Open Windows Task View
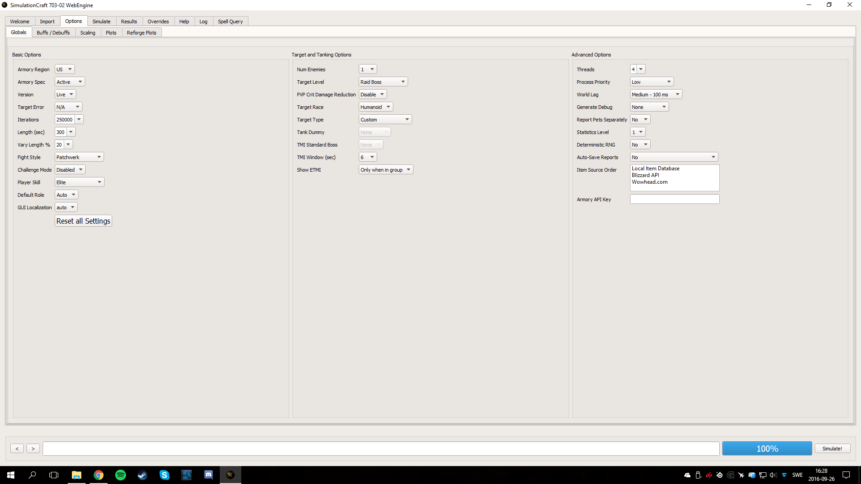 coord(54,475)
